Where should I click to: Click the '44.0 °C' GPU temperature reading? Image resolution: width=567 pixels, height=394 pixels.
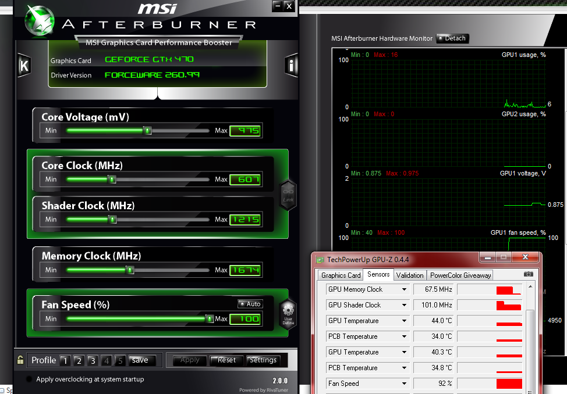click(x=441, y=321)
